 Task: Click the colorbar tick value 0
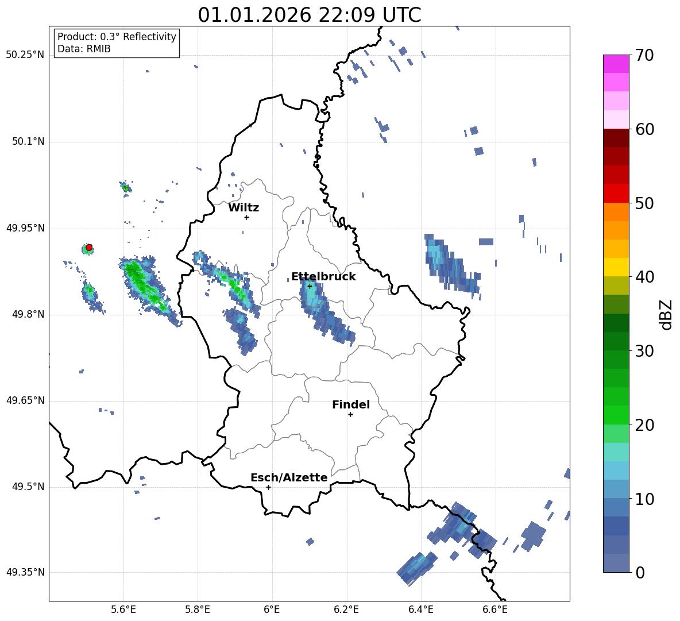pos(640,573)
